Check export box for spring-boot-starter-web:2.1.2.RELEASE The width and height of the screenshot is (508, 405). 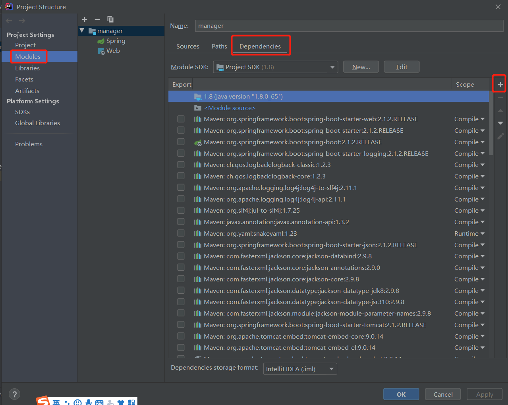pos(181,119)
